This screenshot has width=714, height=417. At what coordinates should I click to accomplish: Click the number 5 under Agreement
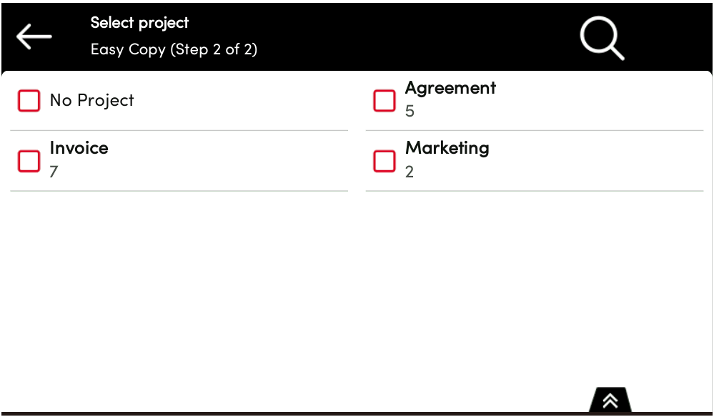[410, 112]
